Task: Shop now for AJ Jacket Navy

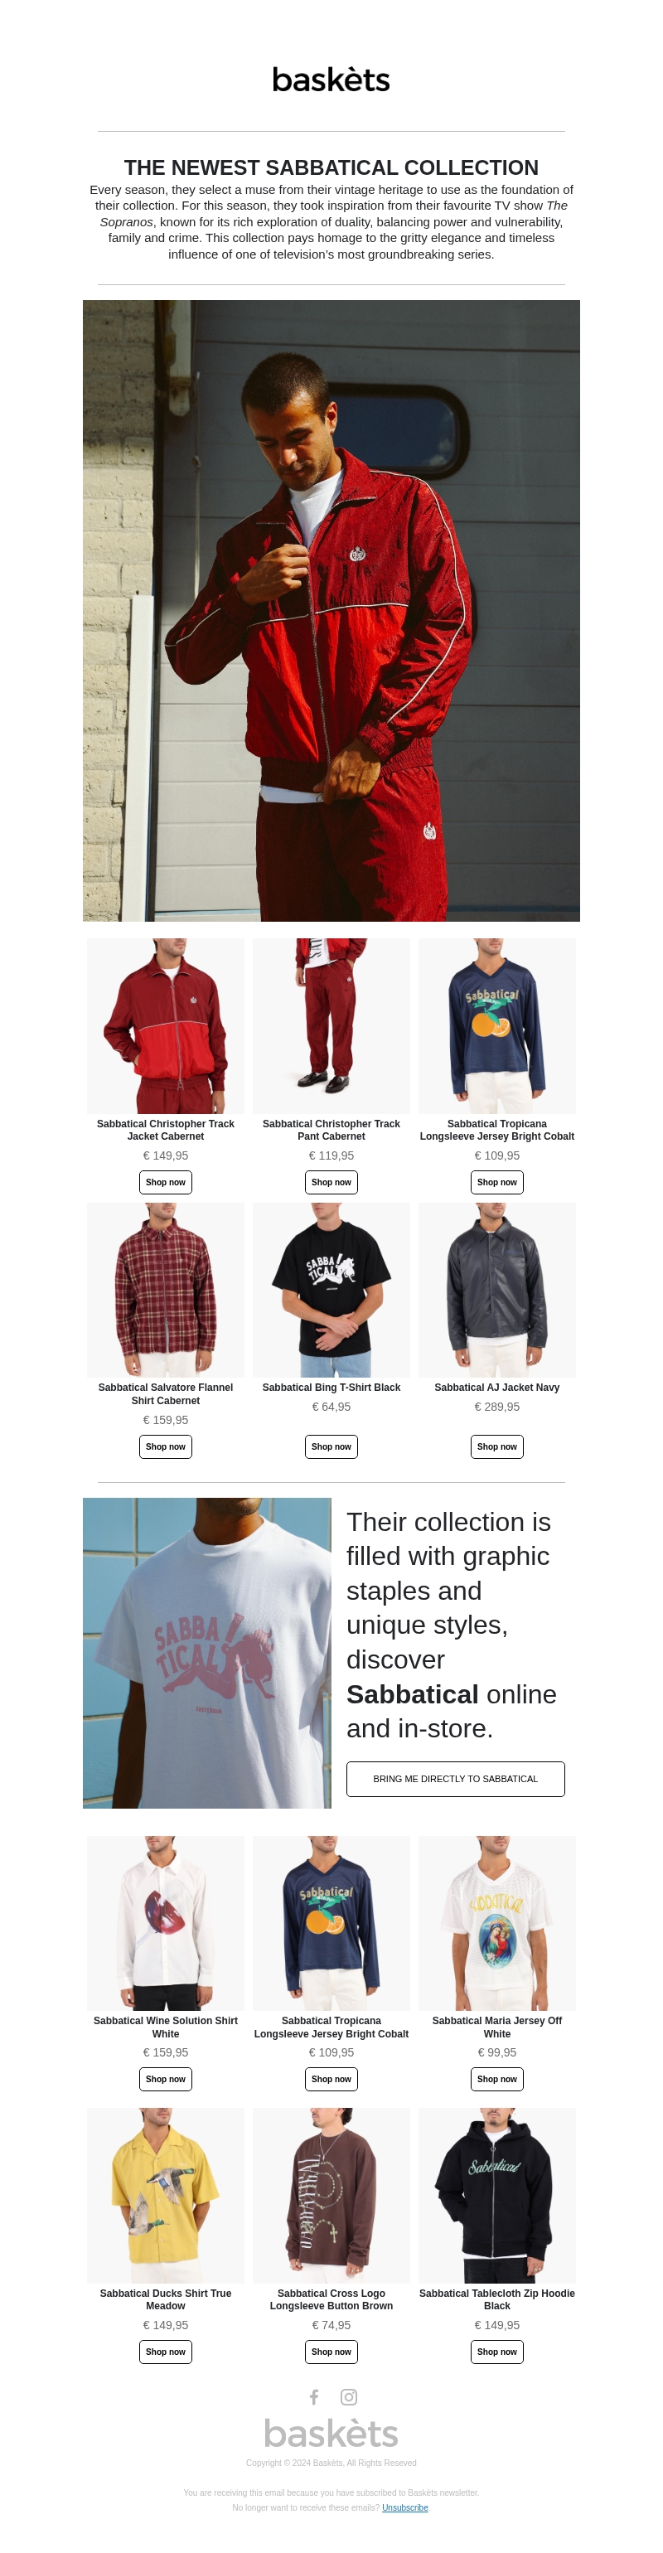Action: pyautogui.click(x=496, y=1447)
